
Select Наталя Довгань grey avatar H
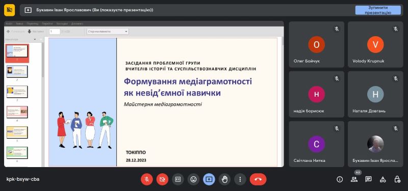[375, 94]
